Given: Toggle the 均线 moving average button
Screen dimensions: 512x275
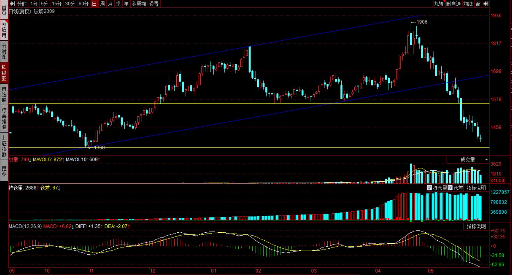Looking at the screenshot, I should 468,4.
